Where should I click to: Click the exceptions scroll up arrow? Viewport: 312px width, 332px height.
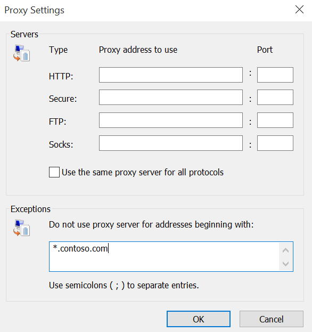285,250
